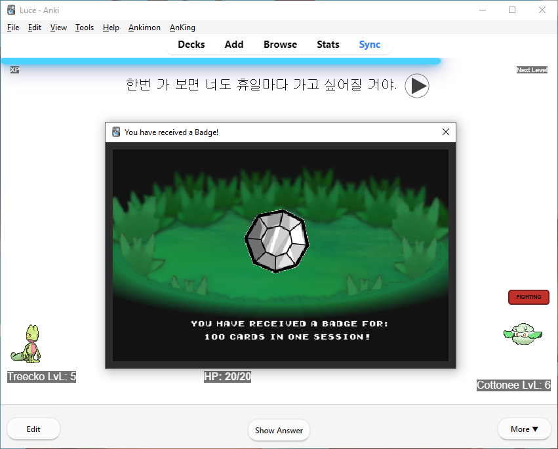Click Sync in the toolbar

pos(369,45)
